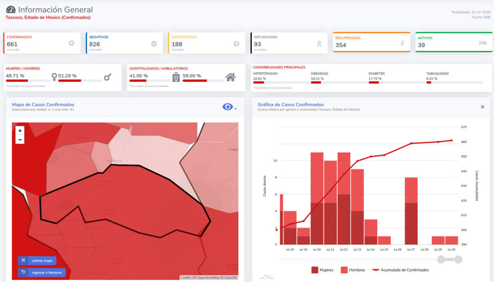Click the ribbon icon on Defunciones card

point(319,43)
